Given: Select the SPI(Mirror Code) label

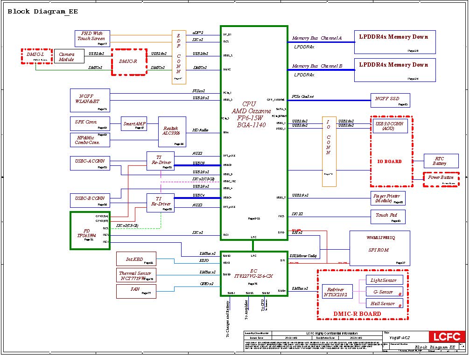Looking at the screenshot, I should [x=303, y=256].
